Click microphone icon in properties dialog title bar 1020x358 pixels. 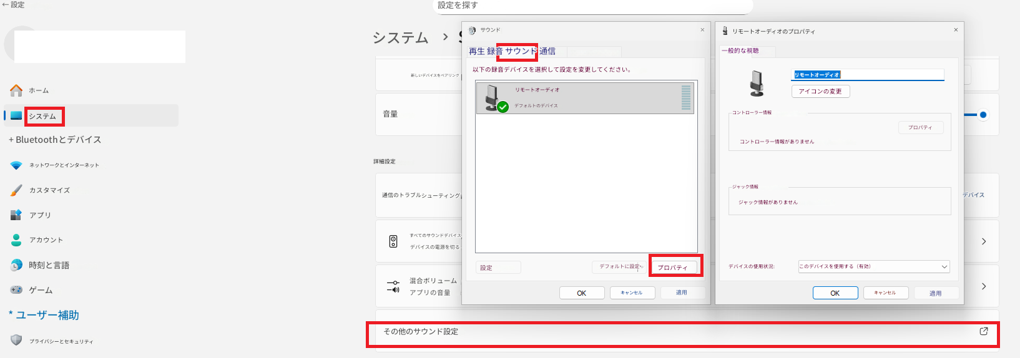725,31
